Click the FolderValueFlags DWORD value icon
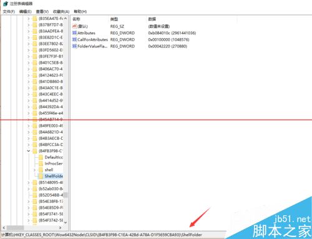Screen dimensions: 312x239 (74, 46)
